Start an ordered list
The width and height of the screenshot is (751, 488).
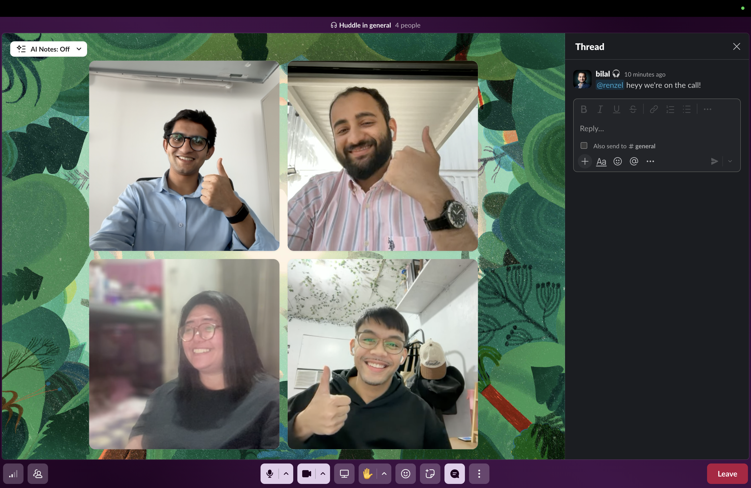click(x=670, y=109)
